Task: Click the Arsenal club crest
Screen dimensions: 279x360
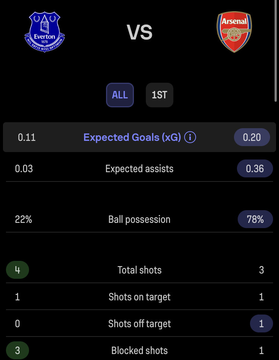Action: click(x=234, y=32)
